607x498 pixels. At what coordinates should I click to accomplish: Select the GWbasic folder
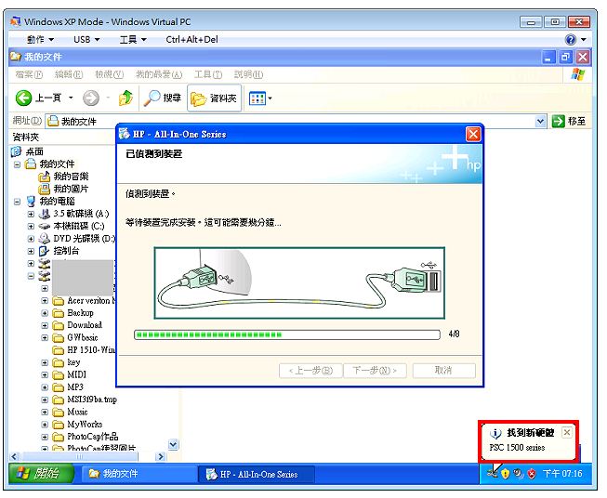click(x=83, y=337)
